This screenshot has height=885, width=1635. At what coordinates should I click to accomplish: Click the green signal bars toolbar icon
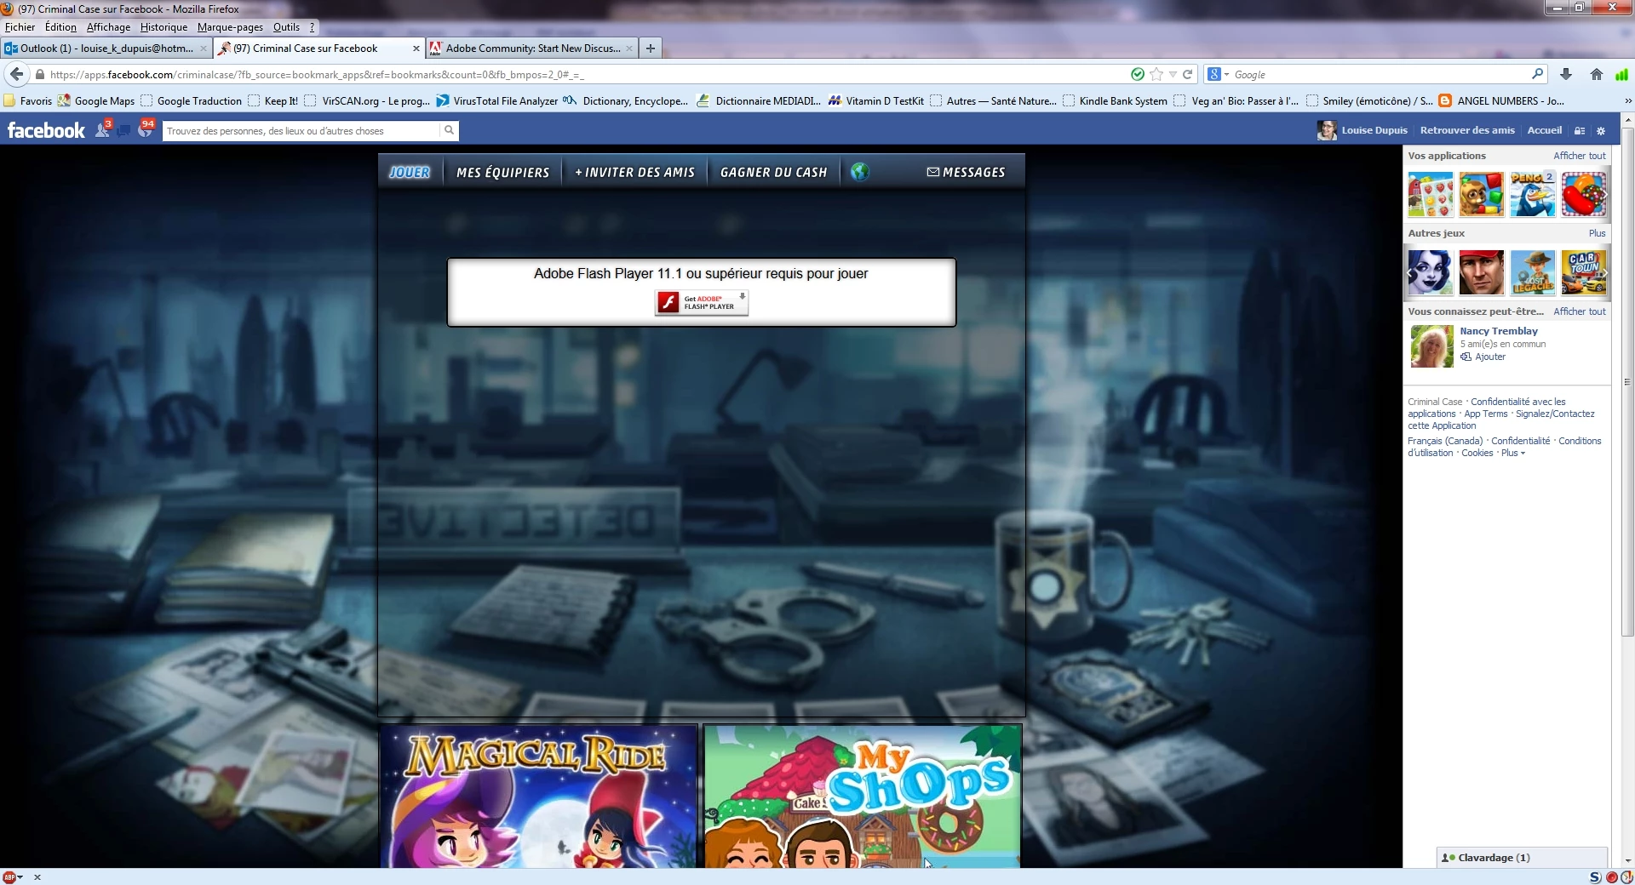pos(1621,74)
